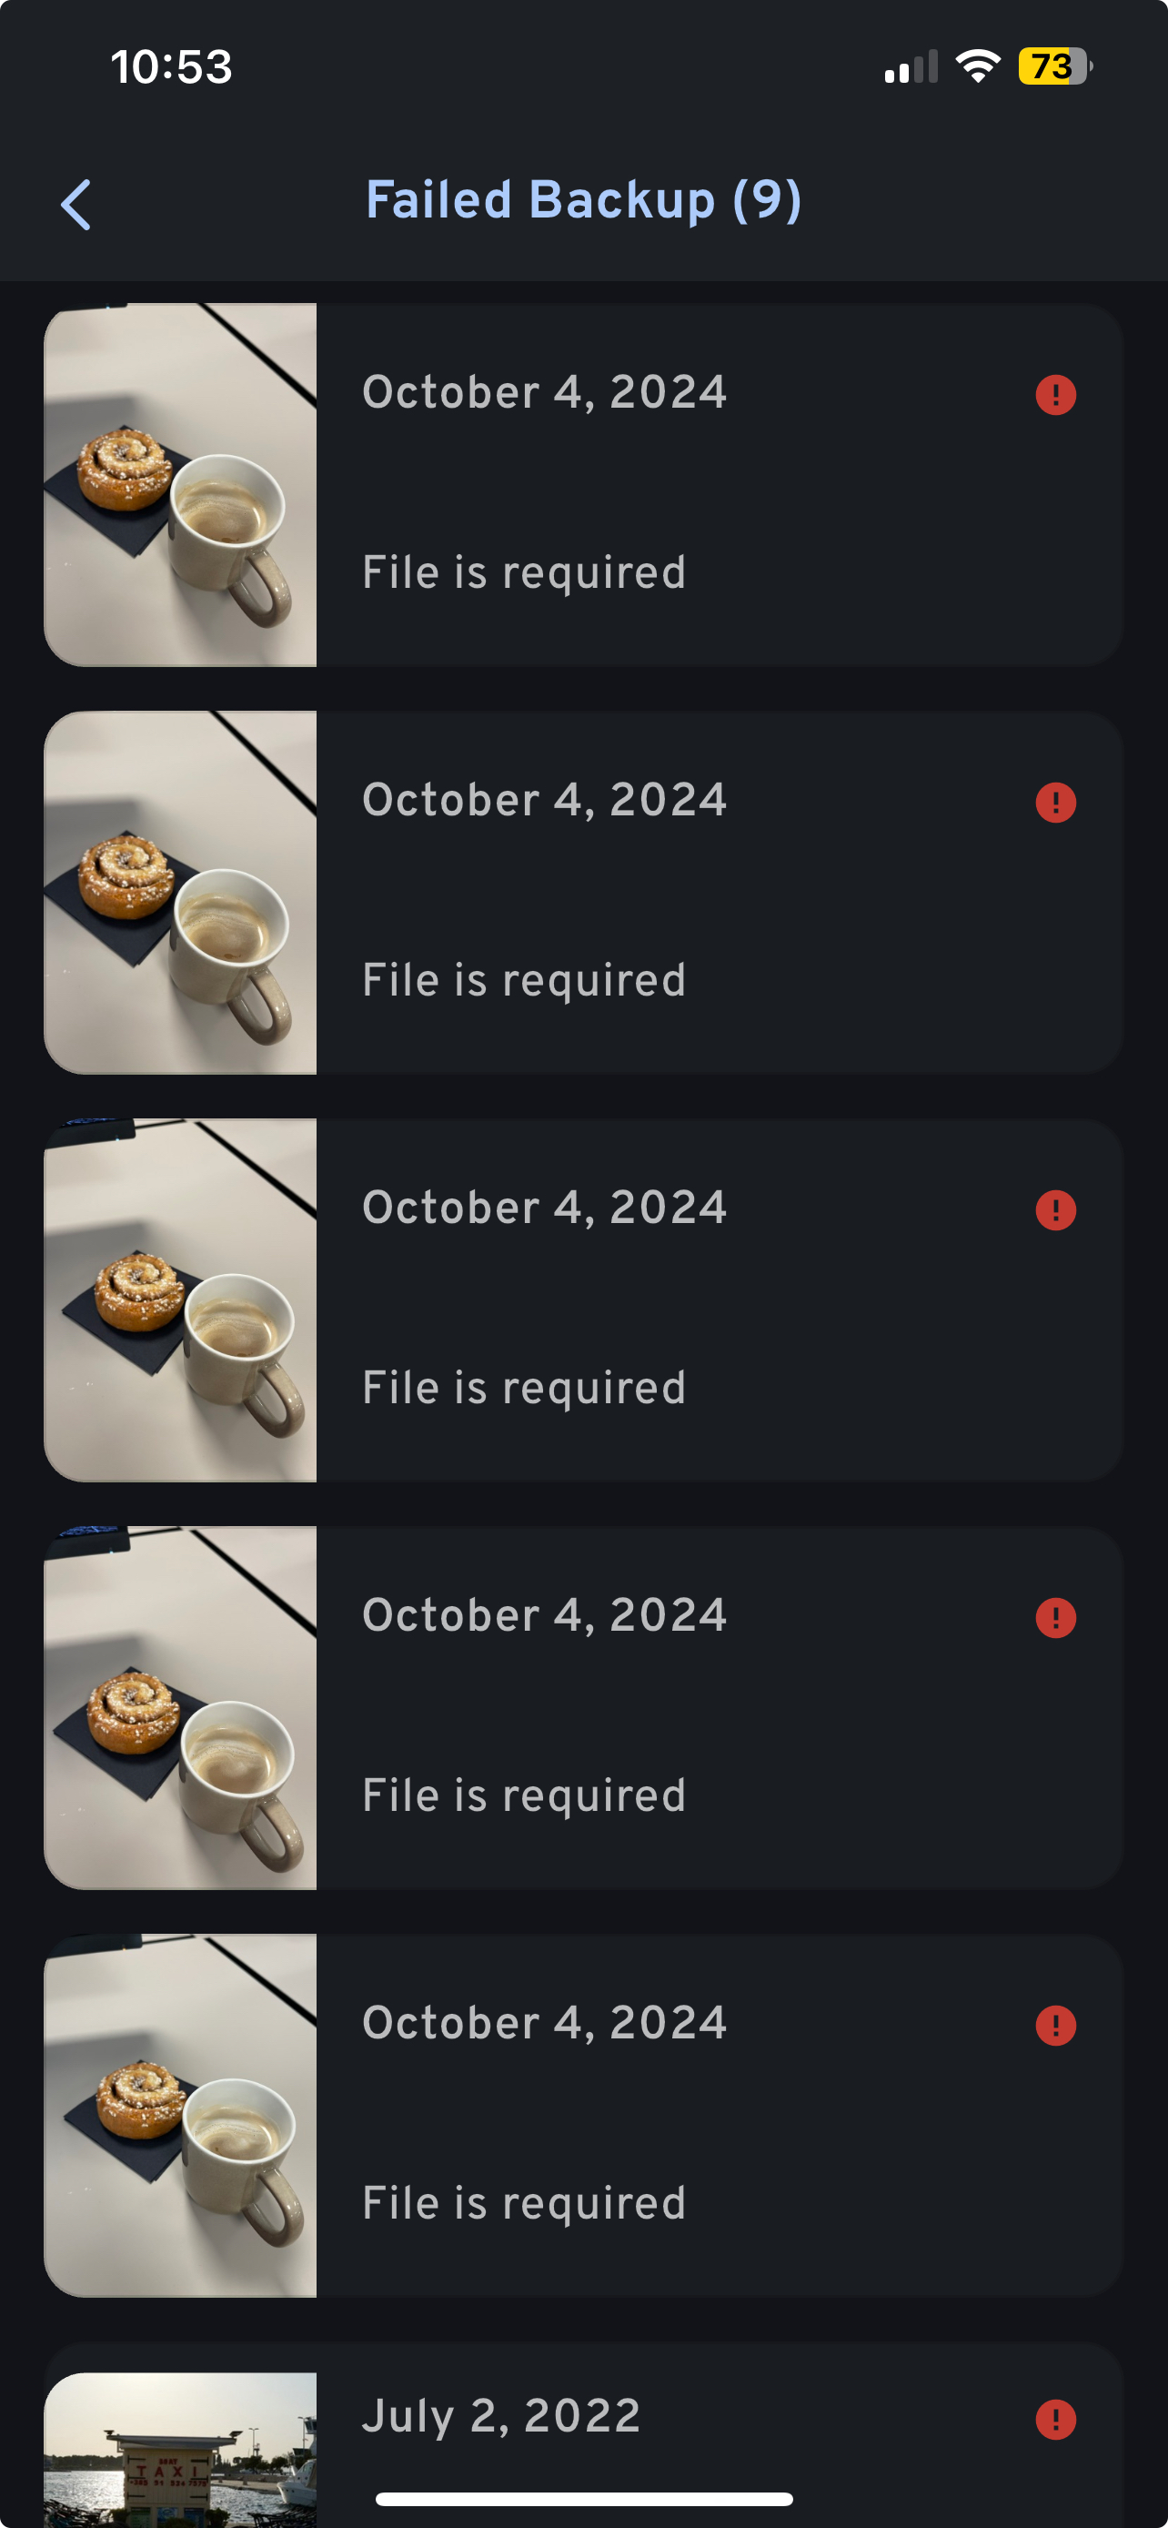Tap the Failed Backup (9) title
The width and height of the screenshot is (1168, 2528).
click(x=583, y=200)
